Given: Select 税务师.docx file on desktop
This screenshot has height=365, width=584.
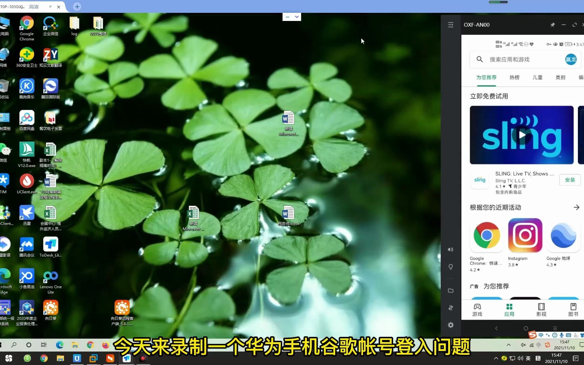Looking at the screenshot, I should [288, 216].
